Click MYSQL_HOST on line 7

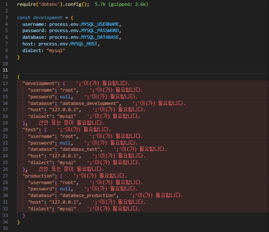click(x=84, y=44)
